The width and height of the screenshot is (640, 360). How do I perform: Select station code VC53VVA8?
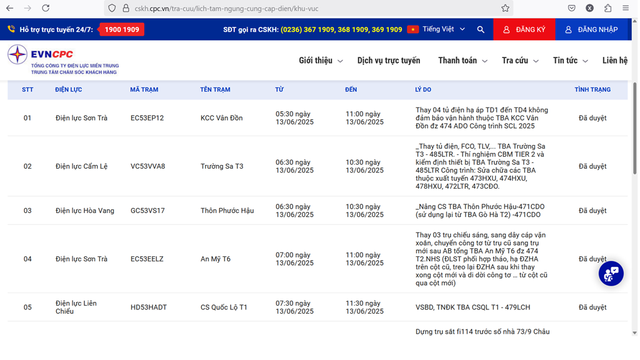[x=147, y=166]
